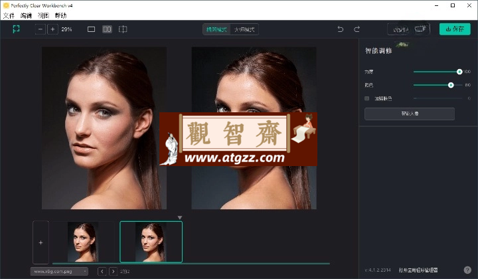Select the side-by-side comparison view
Viewport: 478px width, 279px height.
point(107,29)
